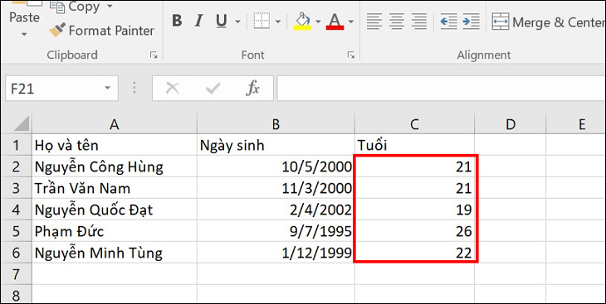Select cell 'Phạm Đức'
Screen dimensions: 606x304
point(115,231)
